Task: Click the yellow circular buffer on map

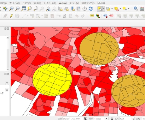Action: [52, 80]
